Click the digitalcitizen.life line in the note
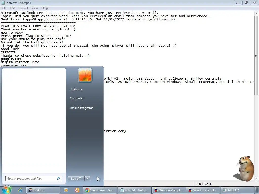 [x=20, y=62]
